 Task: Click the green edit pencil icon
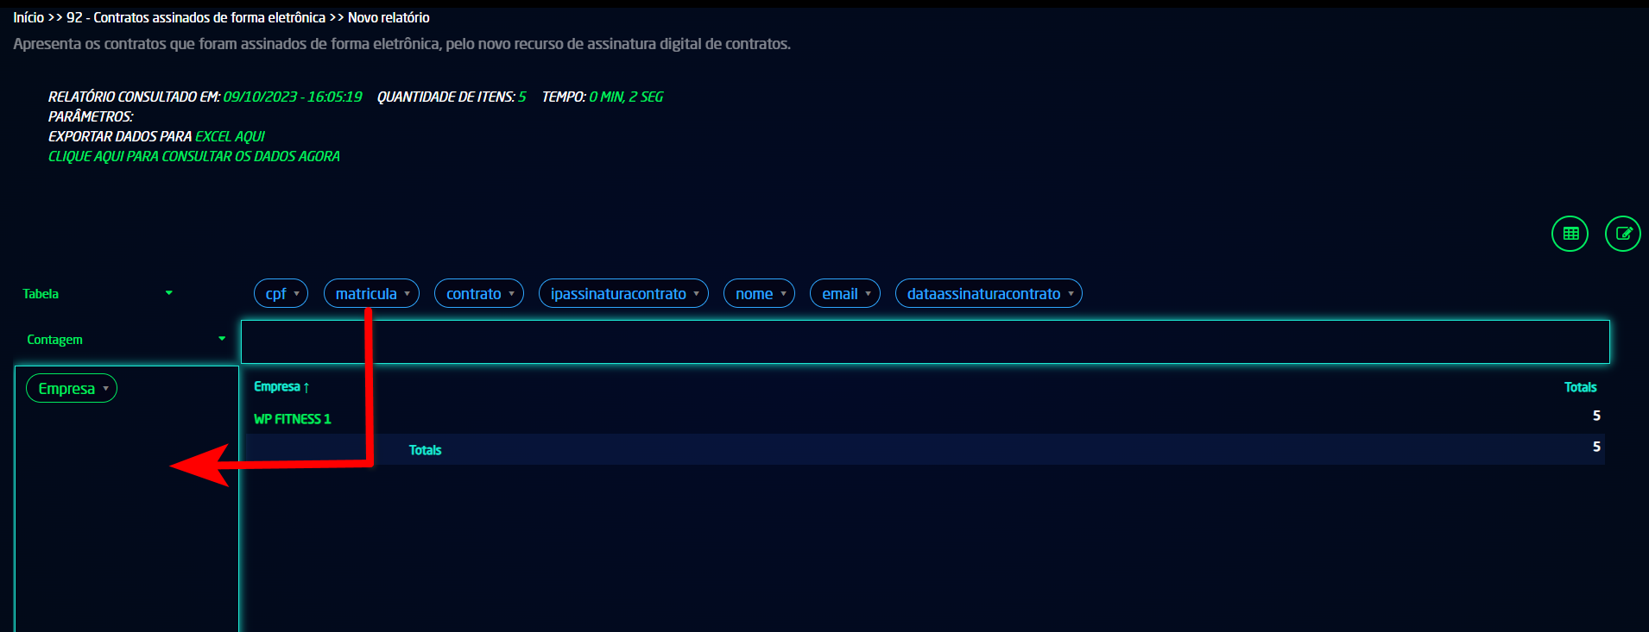pos(1622,234)
